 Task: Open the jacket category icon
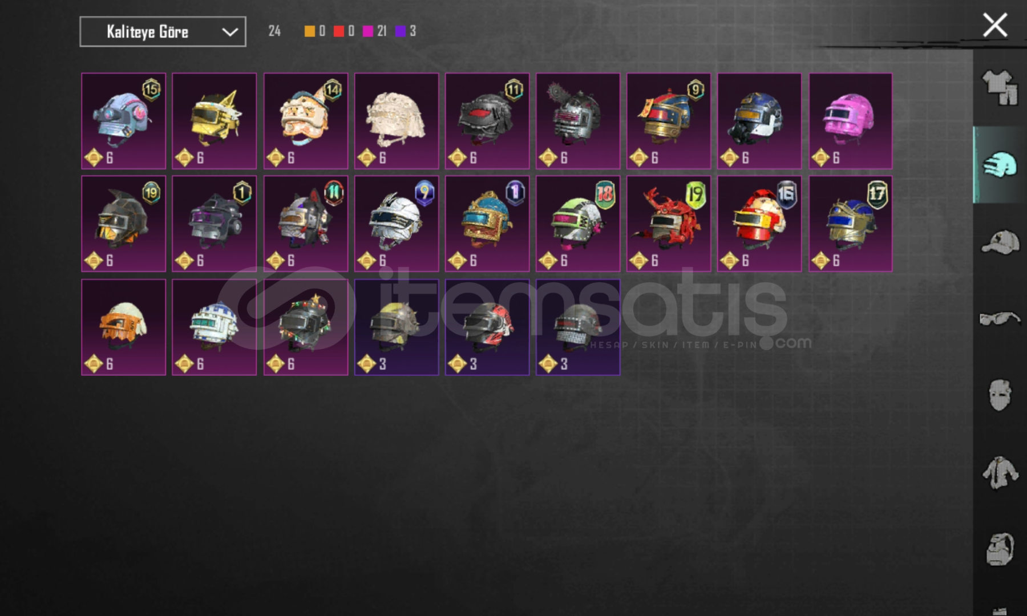1000,473
